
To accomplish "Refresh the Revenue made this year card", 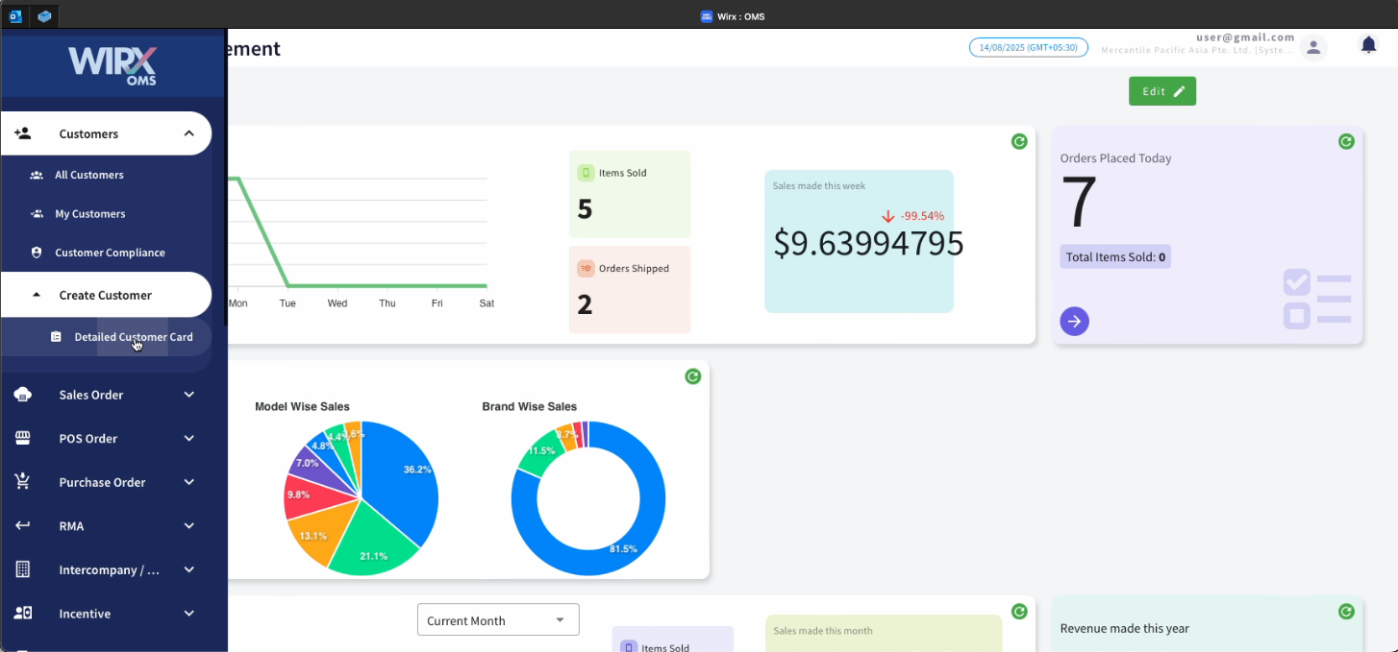I will [1346, 612].
